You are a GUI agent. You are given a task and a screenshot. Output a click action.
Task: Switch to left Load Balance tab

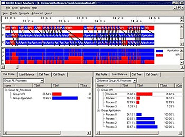[x=27, y=75]
